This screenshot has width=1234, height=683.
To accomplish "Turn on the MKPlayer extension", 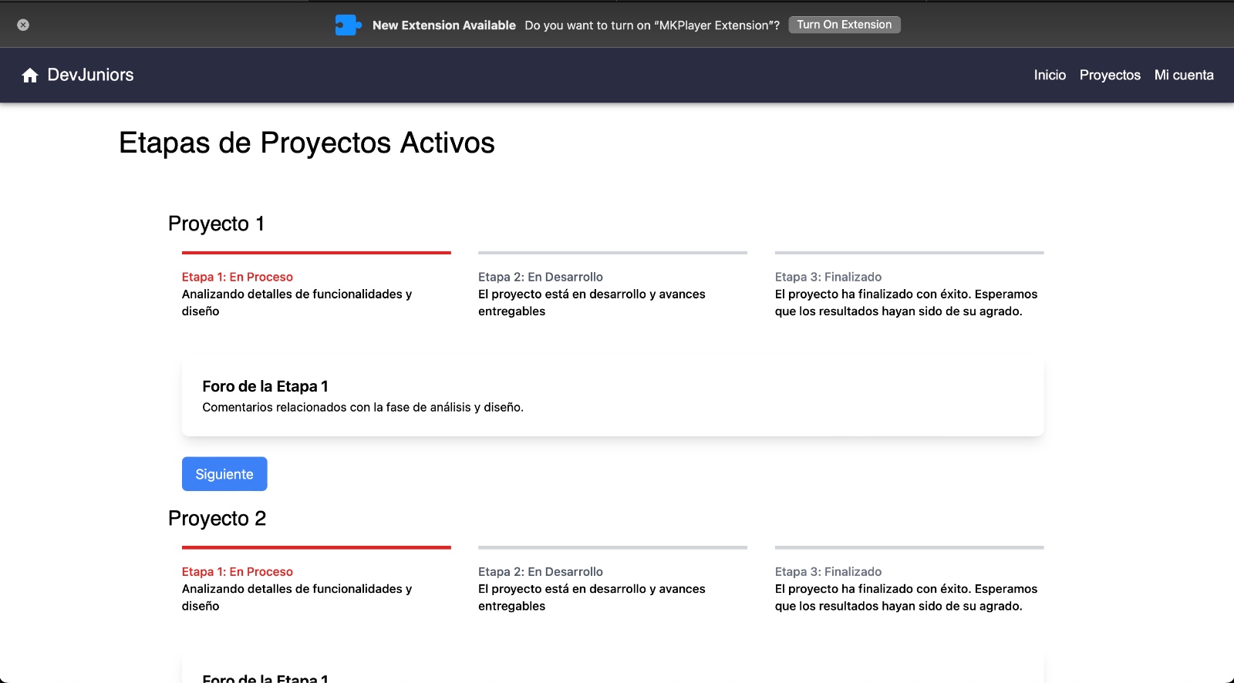I will click(845, 25).
